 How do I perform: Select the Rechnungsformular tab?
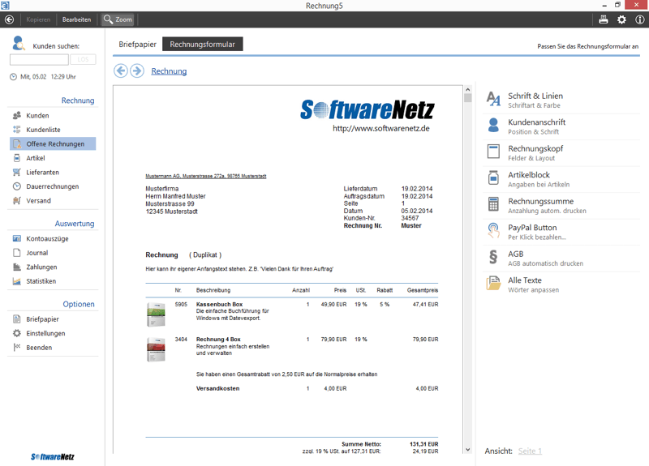pos(202,45)
